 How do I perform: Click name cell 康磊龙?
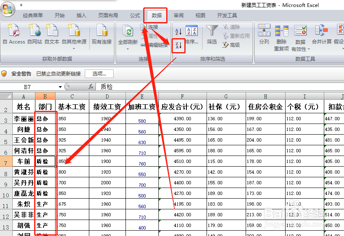point(24,194)
